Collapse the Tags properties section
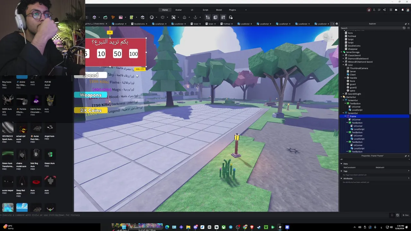Viewport: 411px width, 231px height. pos(341,171)
